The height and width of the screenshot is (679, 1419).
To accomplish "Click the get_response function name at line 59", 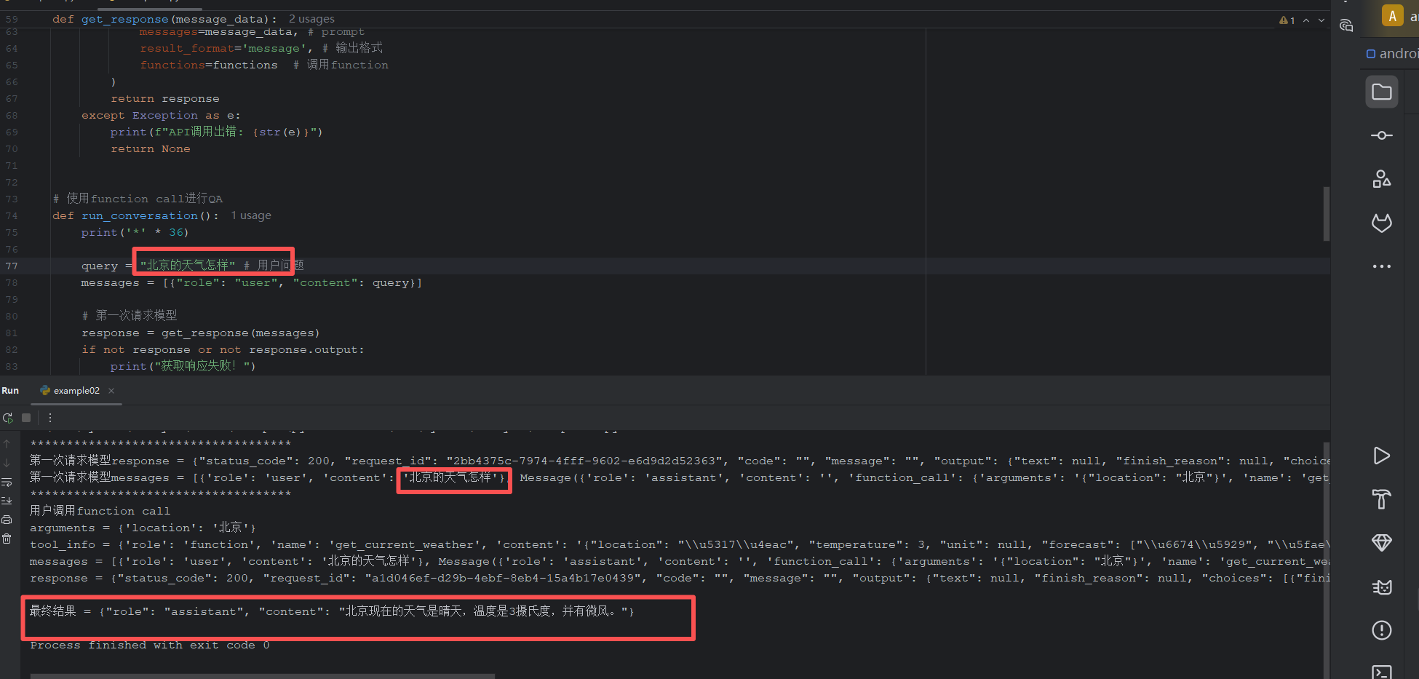I will (124, 19).
